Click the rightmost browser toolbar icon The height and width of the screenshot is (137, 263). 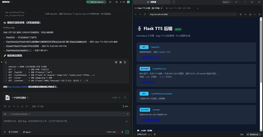pos(260,14)
